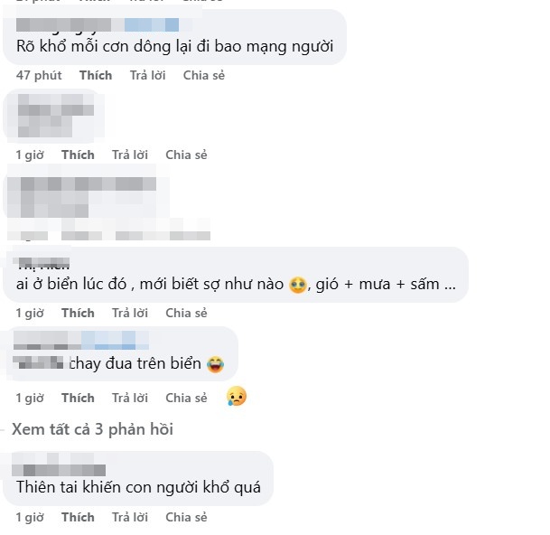Click Trả lời under "Thiên tai khiến con người" comment
This screenshot has height=535, width=550.
click(x=130, y=518)
